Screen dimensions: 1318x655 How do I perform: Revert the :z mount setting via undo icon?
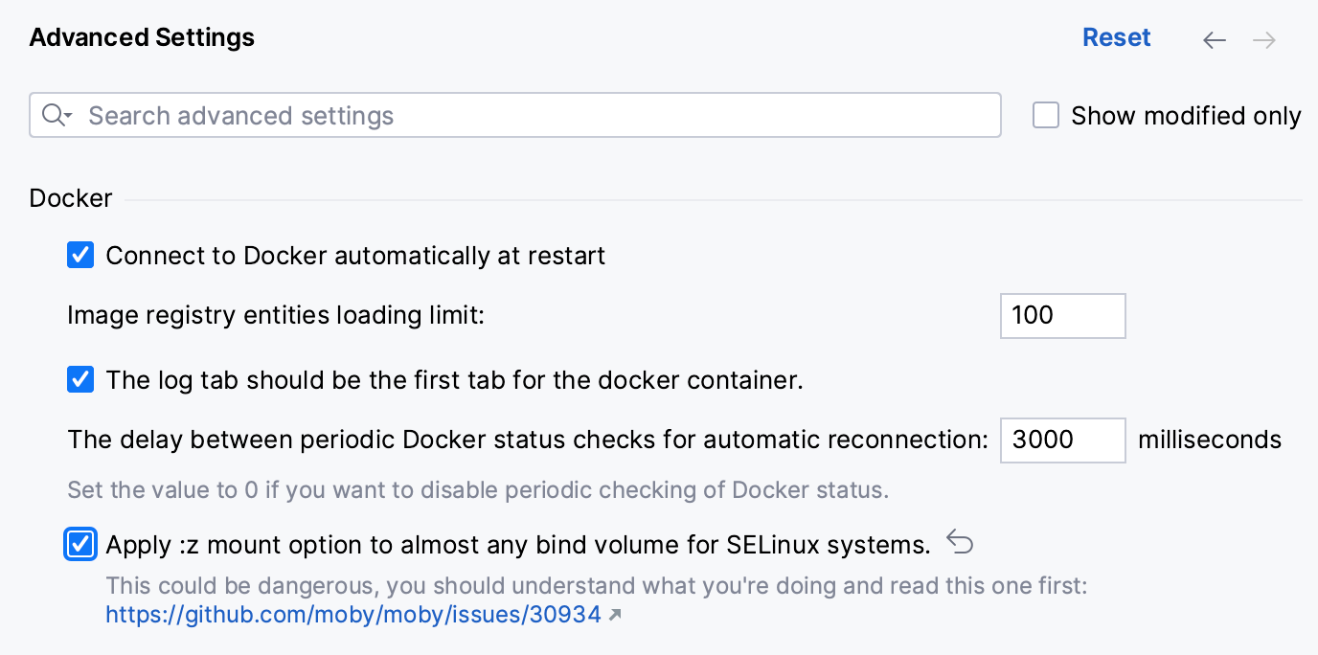960,542
